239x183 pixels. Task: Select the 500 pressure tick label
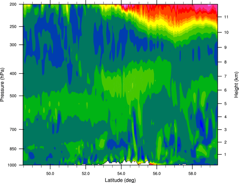click(x=13, y=96)
